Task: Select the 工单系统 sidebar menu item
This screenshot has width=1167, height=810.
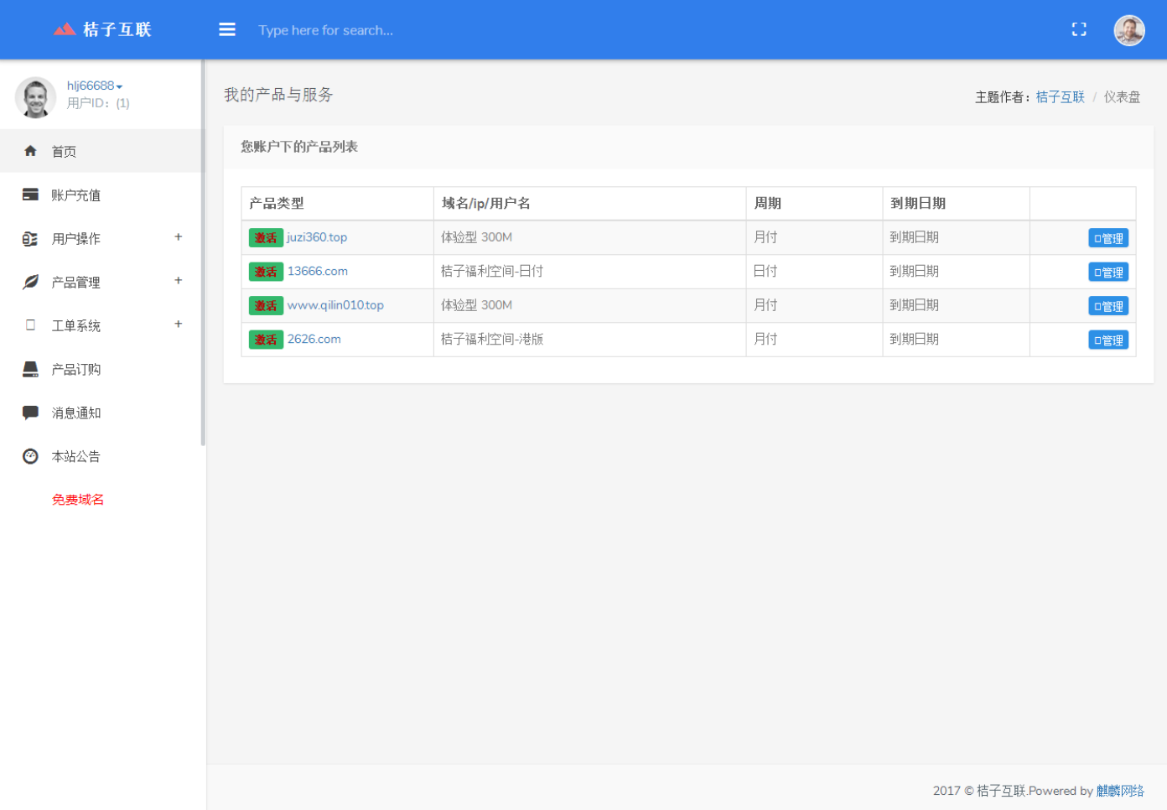Action: pos(76,325)
